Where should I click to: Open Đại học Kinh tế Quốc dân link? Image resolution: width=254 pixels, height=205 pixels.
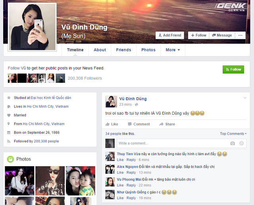(51, 98)
